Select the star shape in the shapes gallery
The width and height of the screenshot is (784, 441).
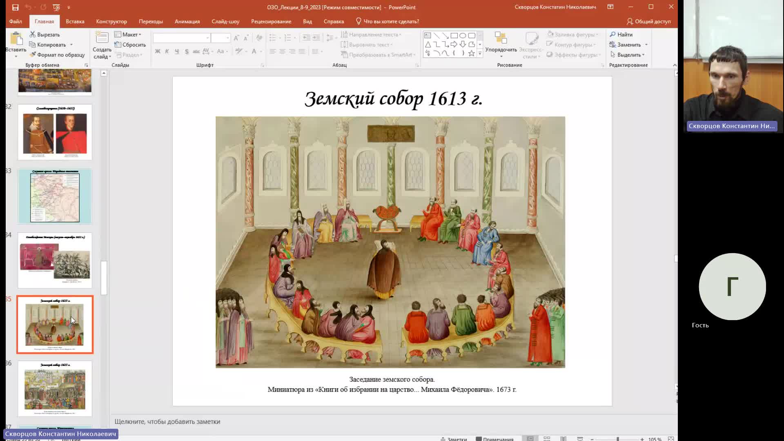click(x=472, y=53)
